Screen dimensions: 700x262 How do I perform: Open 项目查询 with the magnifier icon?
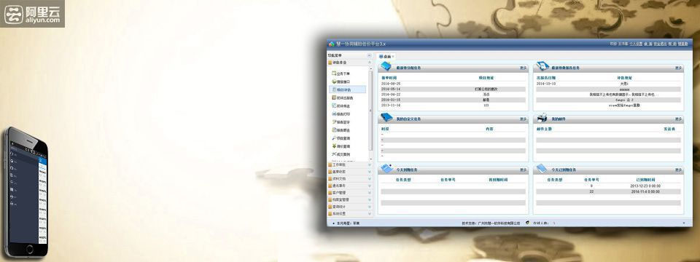pos(341,138)
